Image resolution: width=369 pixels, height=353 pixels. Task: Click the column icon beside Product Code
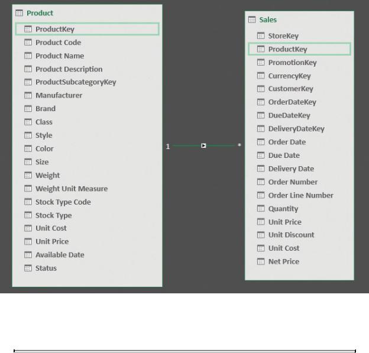tap(28, 43)
